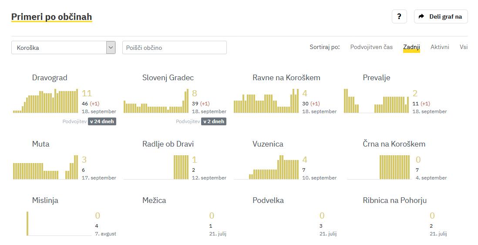Select the Zadnji sort option

pyautogui.click(x=411, y=47)
